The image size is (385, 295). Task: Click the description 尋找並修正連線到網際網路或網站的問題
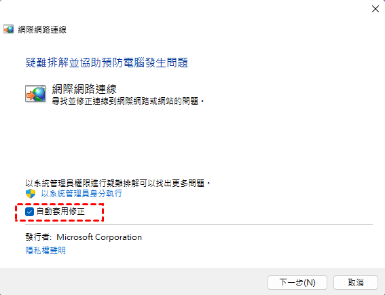point(128,101)
